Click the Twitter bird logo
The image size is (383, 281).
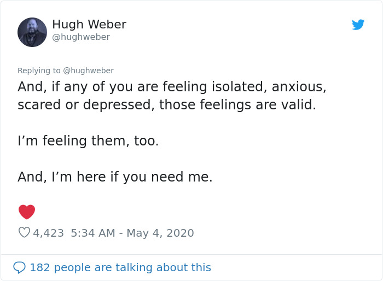358,25
